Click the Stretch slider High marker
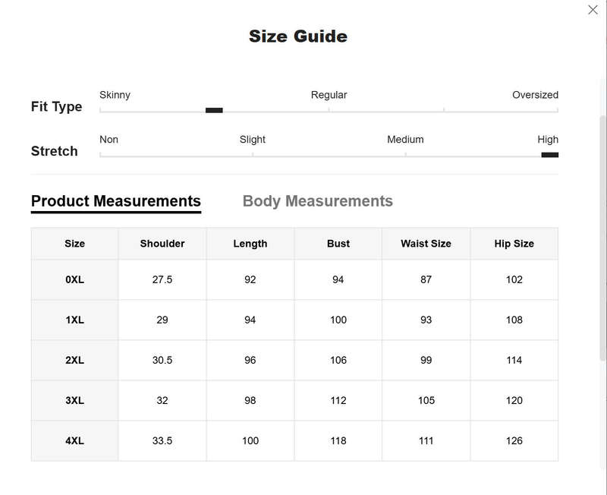The image size is (607, 495). coord(549,155)
